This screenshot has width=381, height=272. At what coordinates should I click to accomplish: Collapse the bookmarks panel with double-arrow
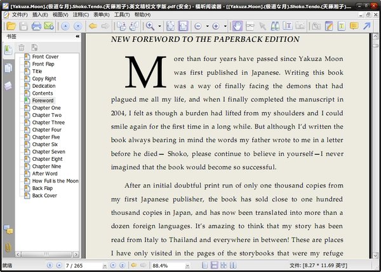pyautogui.click(x=77, y=37)
